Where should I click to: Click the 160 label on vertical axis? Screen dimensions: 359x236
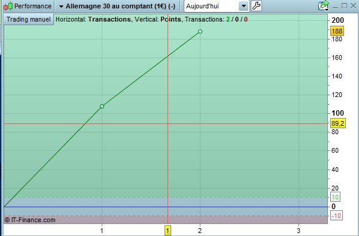coord(337,58)
